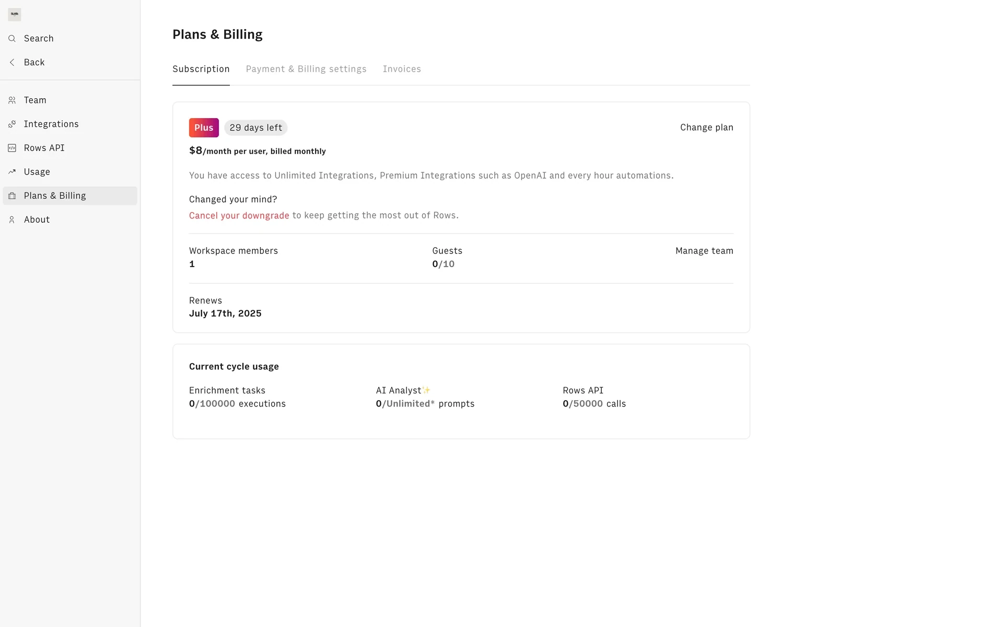Open the Usage page
This screenshot has width=1003, height=627.
click(70, 172)
